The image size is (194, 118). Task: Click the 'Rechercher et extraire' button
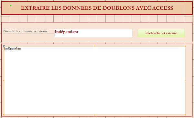(x=161, y=33)
